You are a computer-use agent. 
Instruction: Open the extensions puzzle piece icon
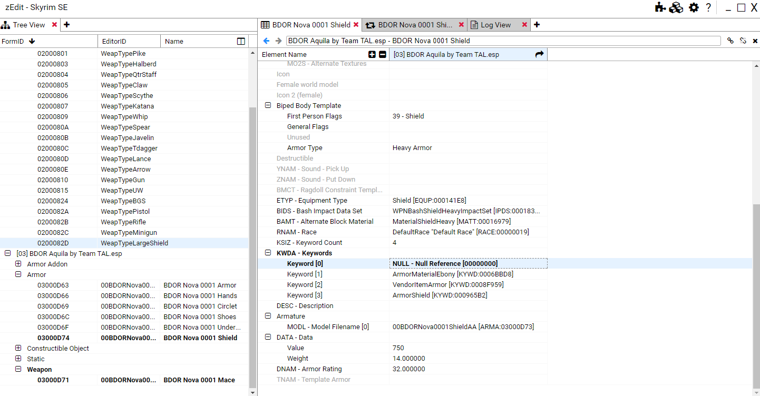click(660, 7)
